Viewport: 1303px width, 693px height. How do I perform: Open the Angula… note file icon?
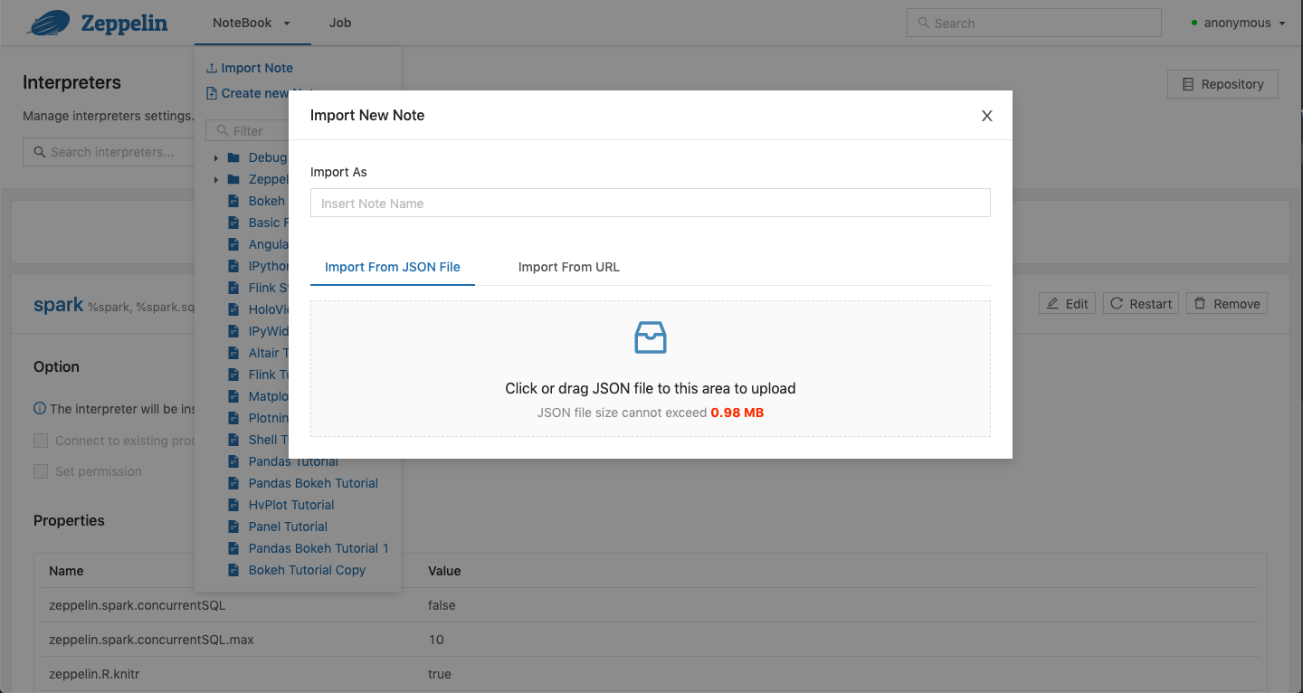pos(233,244)
